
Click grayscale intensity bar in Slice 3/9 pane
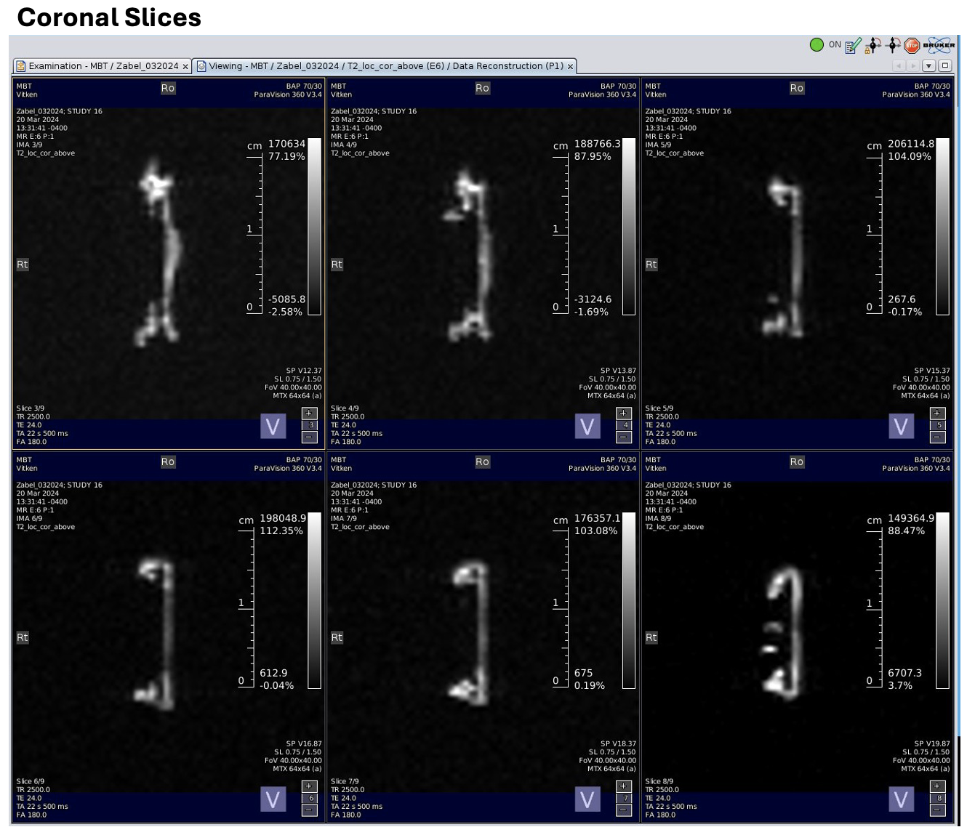tap(315, 226)
